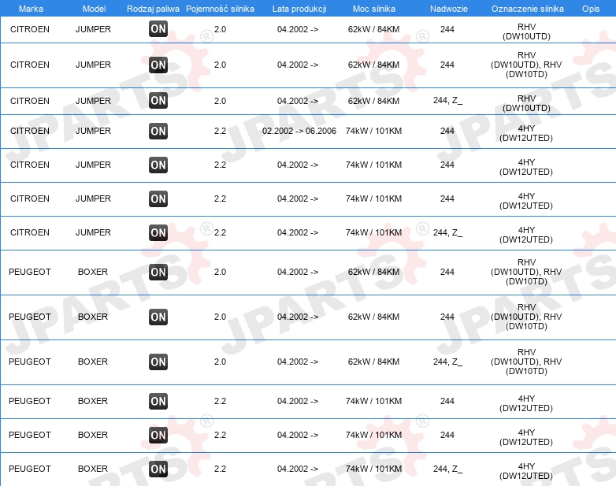Click 04.2002 -> in Peugeot 2.0 244, Z_ row
Image resolution: width=616 pixels, height=486 pixels.
[x=298, y=362]
